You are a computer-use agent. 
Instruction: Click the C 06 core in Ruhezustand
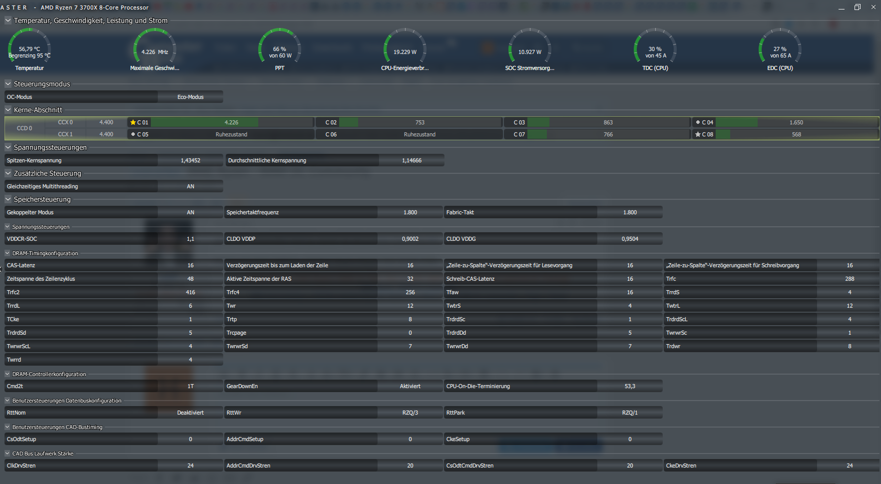409,134
